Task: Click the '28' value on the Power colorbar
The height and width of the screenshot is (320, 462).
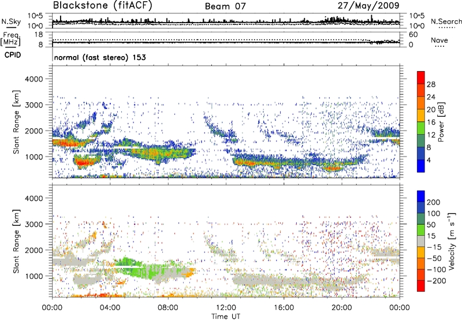Action: coord(431,84)
